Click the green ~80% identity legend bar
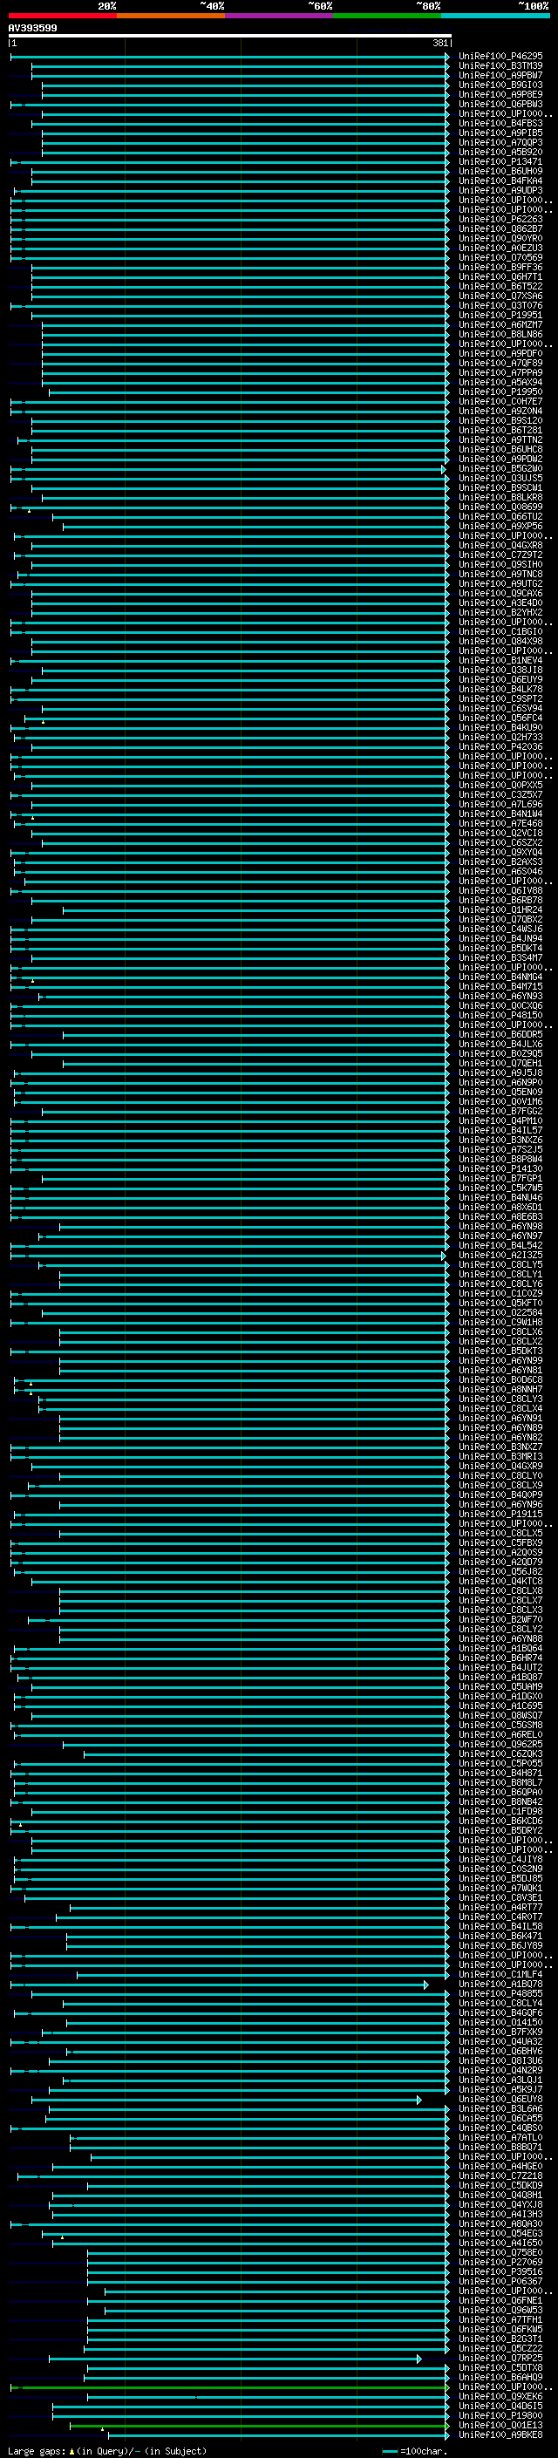Viewport: 558px width, 2458px height. pyautogui.click(x=387, y=16)
